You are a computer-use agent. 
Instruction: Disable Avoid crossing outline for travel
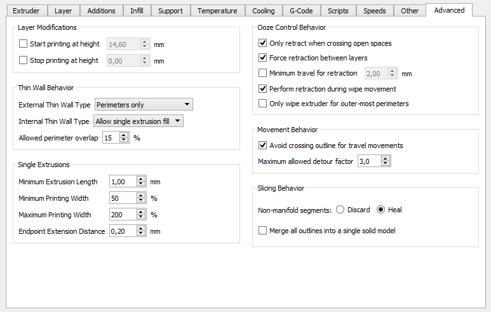pos(263,146)
